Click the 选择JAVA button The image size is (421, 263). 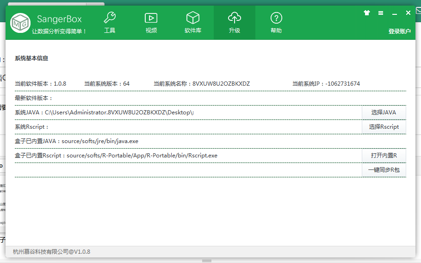click(384, 113)
